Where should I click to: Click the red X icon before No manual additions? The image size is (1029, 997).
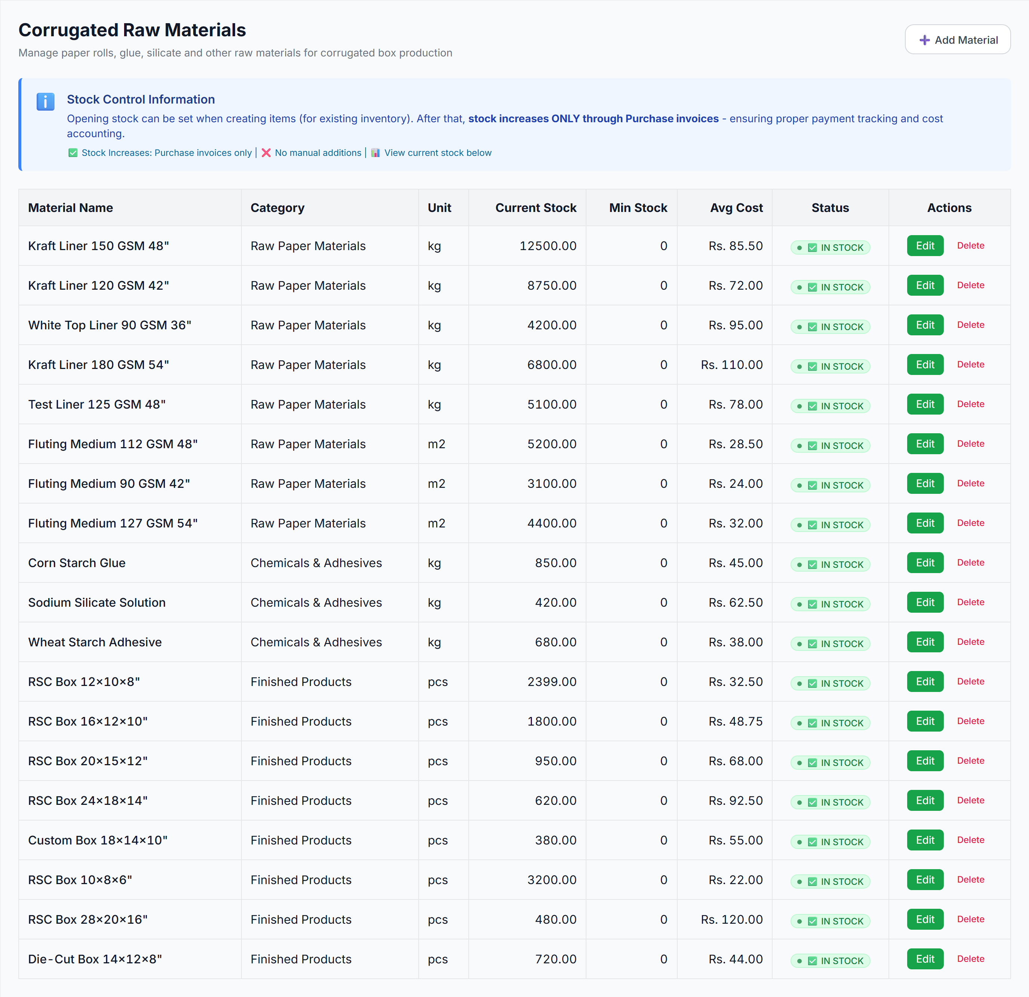coord(266,153)
